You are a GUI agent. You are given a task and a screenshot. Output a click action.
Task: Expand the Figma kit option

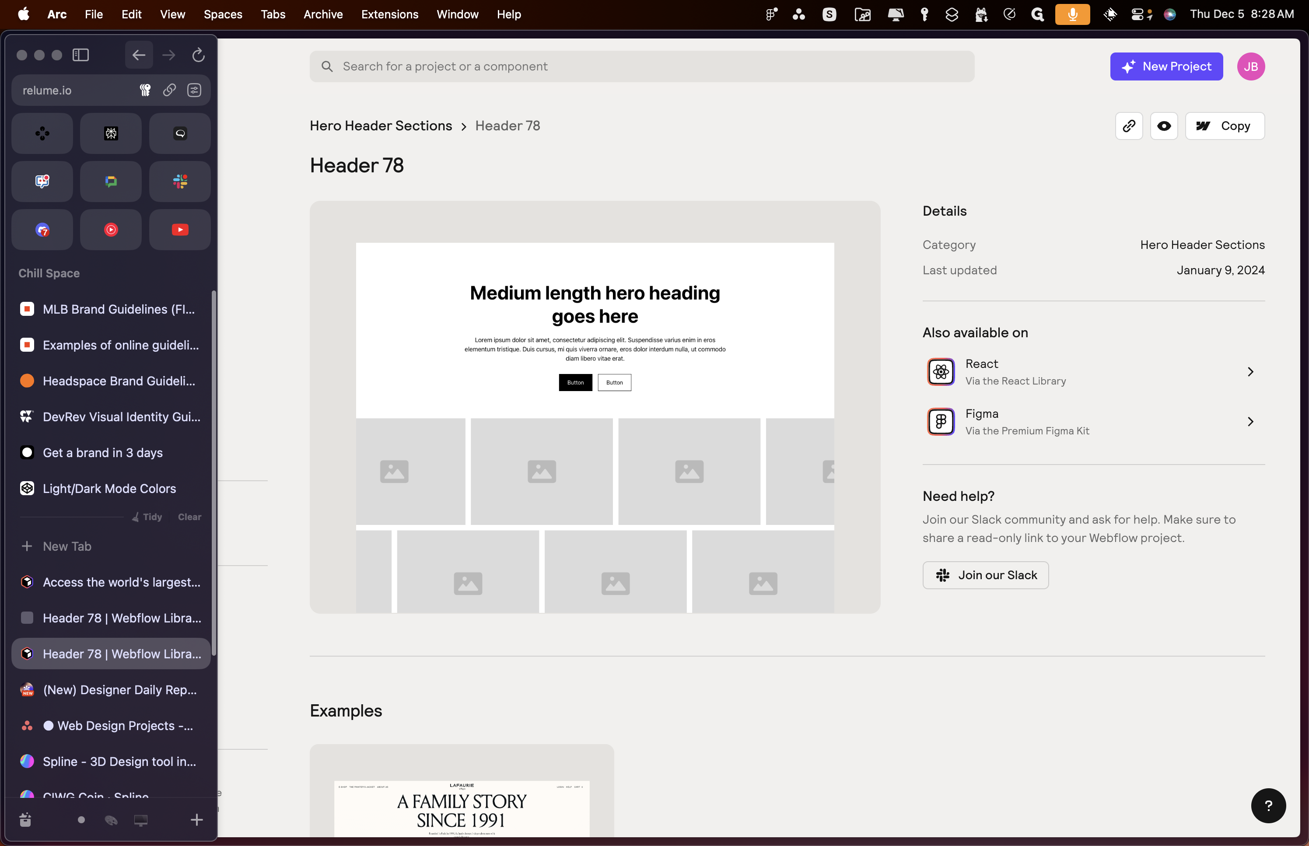(x=1093, y=422)
